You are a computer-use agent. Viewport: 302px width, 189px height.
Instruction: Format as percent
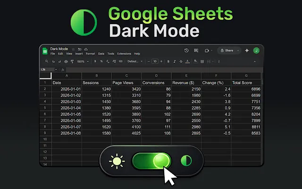click(101, 61)
